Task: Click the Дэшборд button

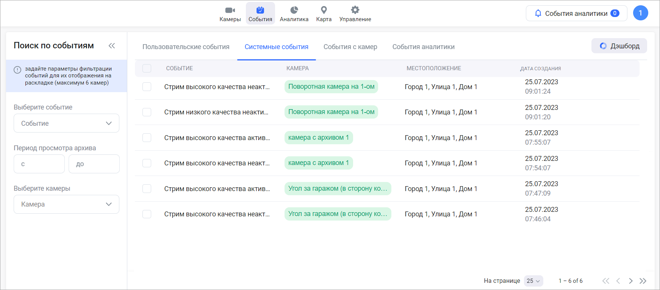Action: point(619,46)
